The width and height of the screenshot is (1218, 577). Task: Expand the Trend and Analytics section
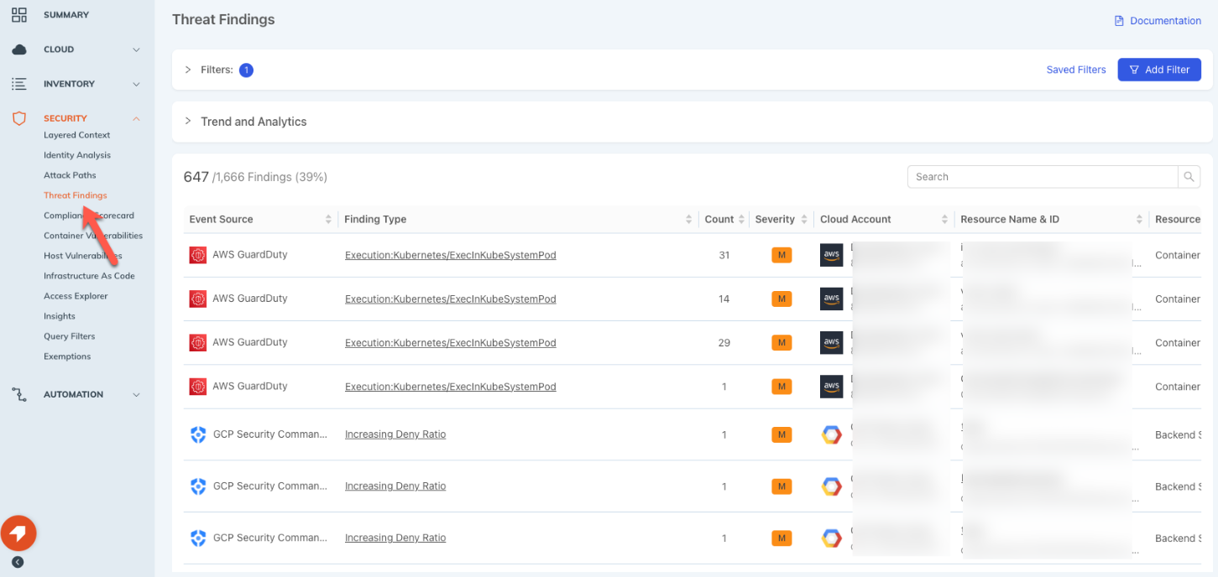click(x=188, y=122)
